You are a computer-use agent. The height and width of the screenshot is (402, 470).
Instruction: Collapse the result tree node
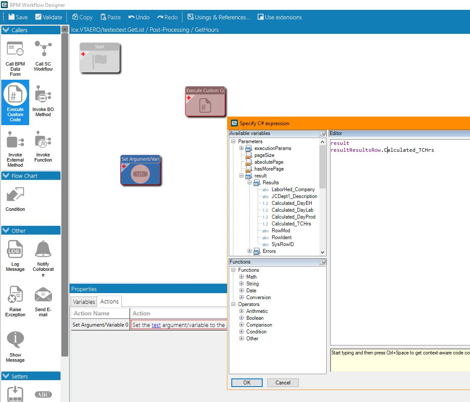(x=241, y=176)
